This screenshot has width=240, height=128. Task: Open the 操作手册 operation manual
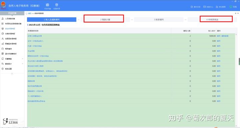pos(195,7)
